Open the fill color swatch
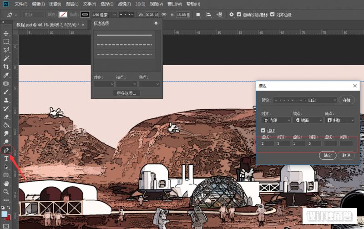Viewport: 364px width, 229px height. [x=63, y=15]
